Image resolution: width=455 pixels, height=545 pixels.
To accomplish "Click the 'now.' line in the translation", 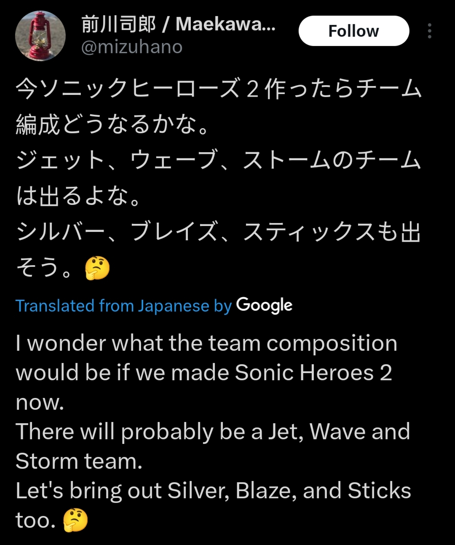I will click(40, 403).
